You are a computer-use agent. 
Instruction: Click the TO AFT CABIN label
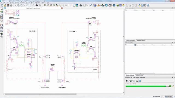pyautogui.click(x=62, y=87)
